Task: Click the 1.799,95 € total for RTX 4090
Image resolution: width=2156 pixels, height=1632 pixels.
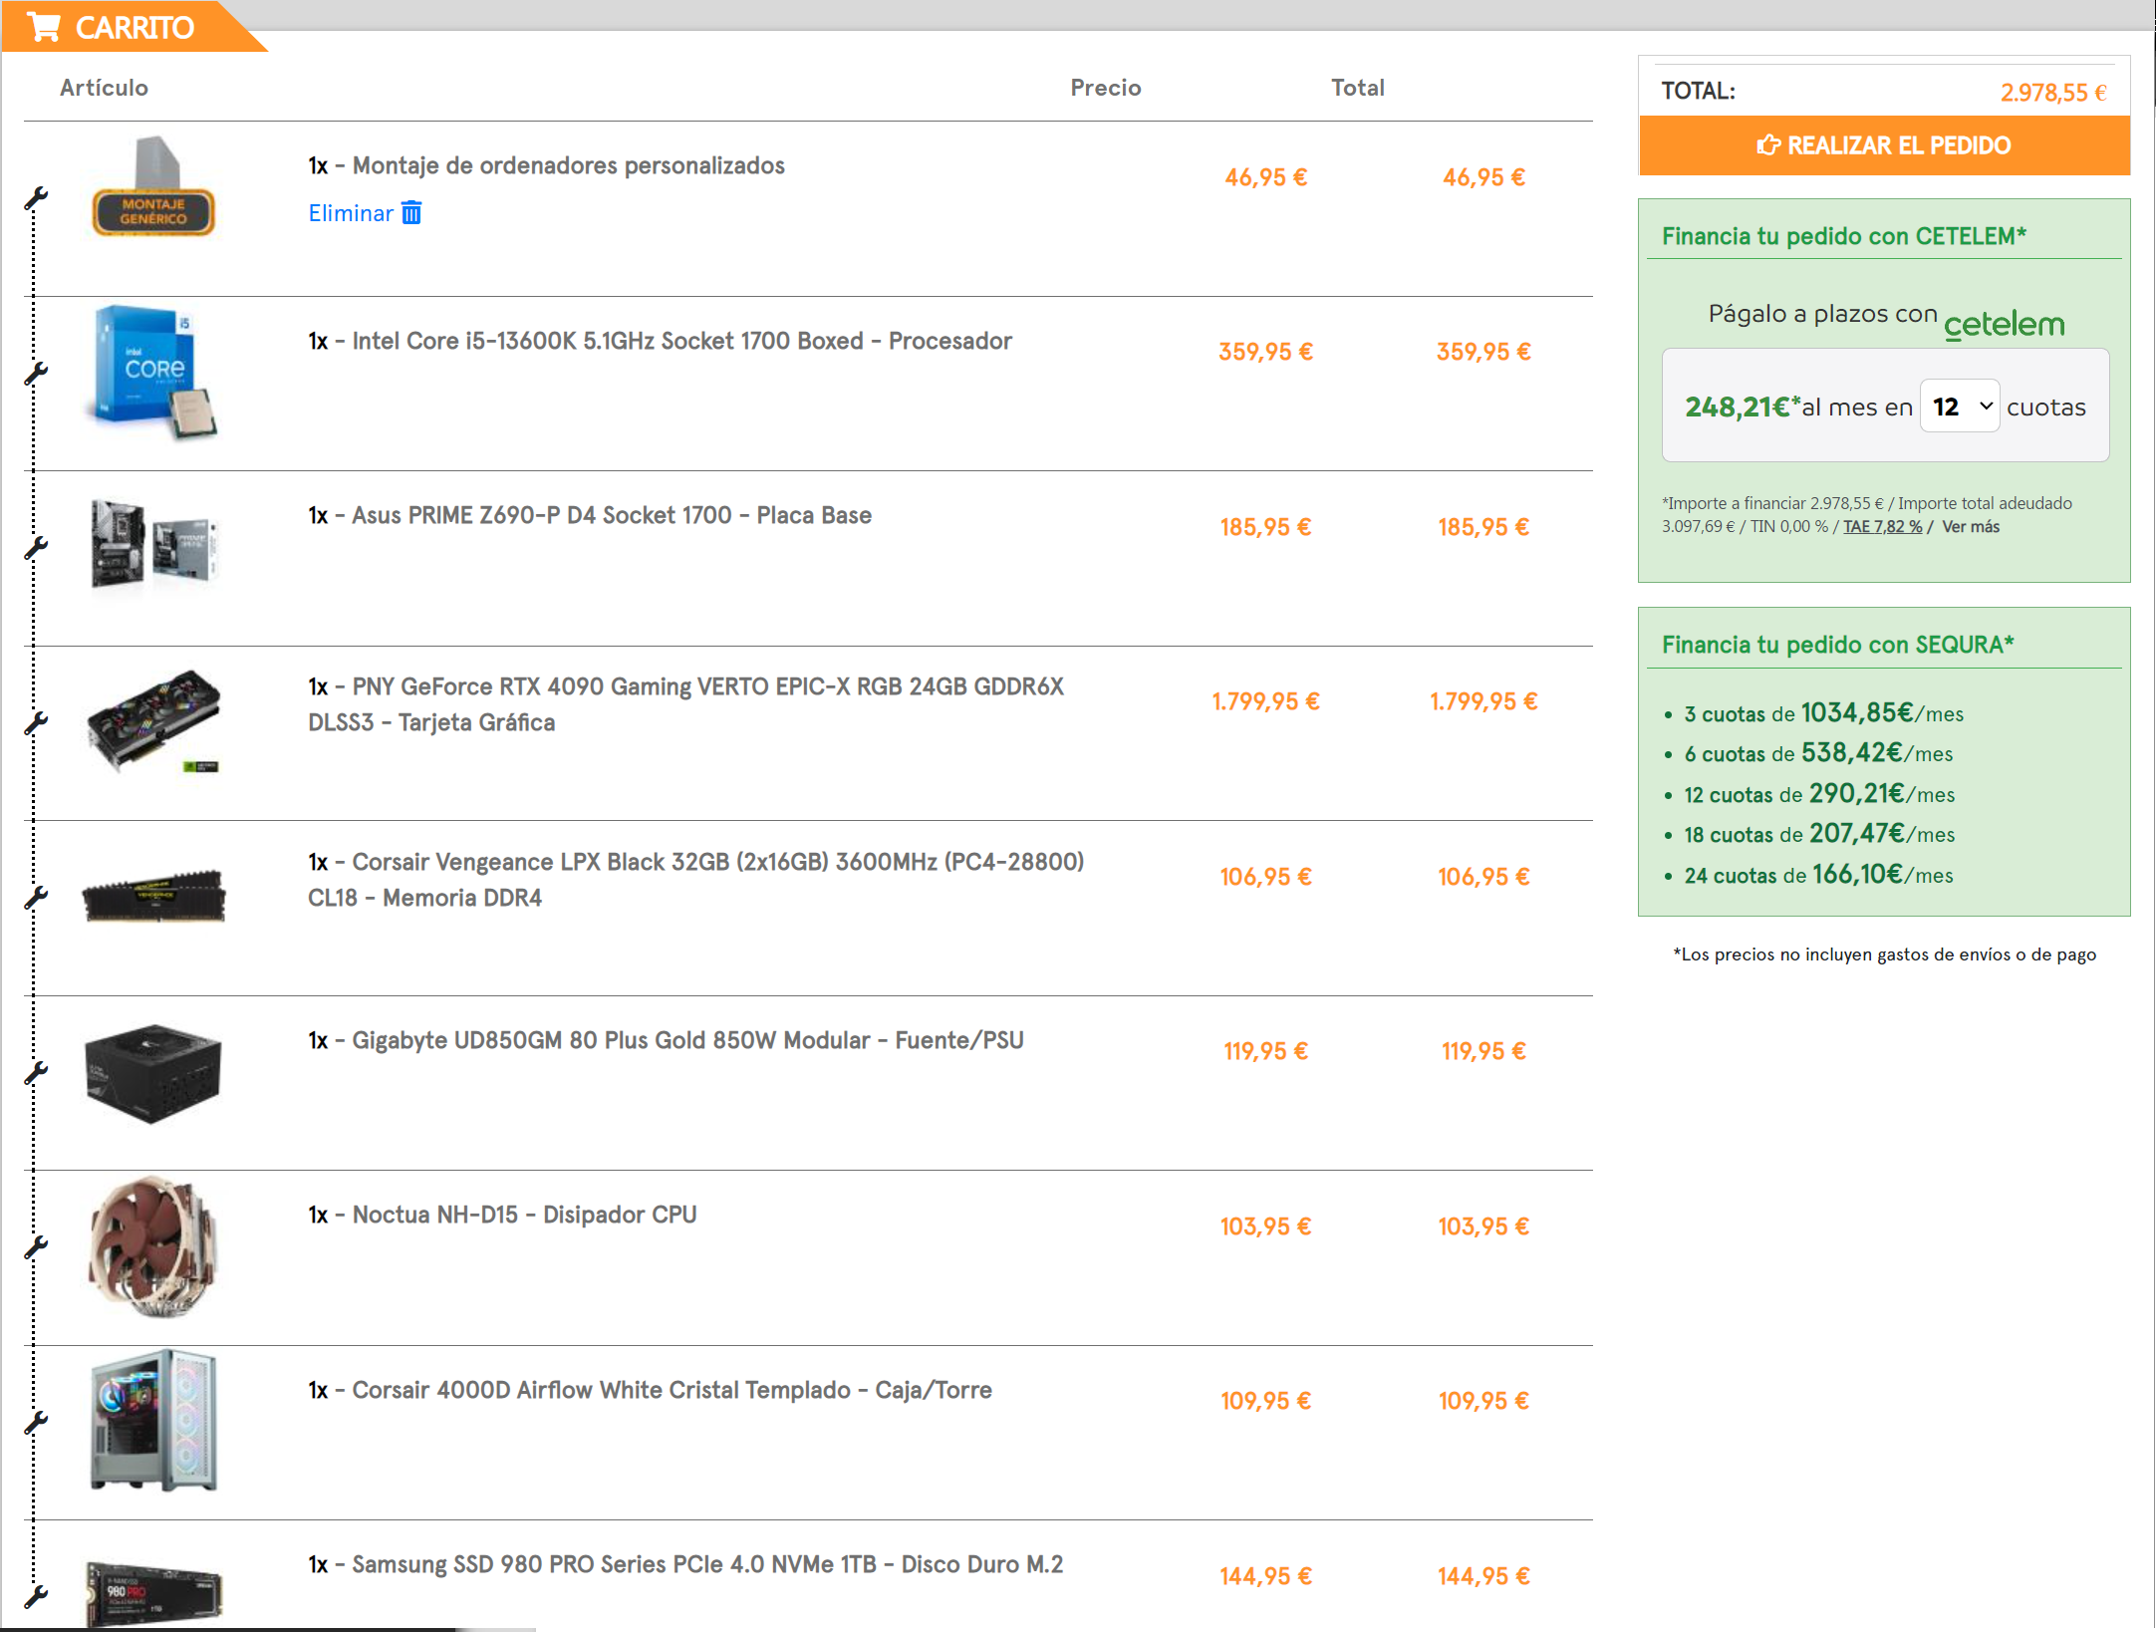Action: click(x=1483, y=701)
